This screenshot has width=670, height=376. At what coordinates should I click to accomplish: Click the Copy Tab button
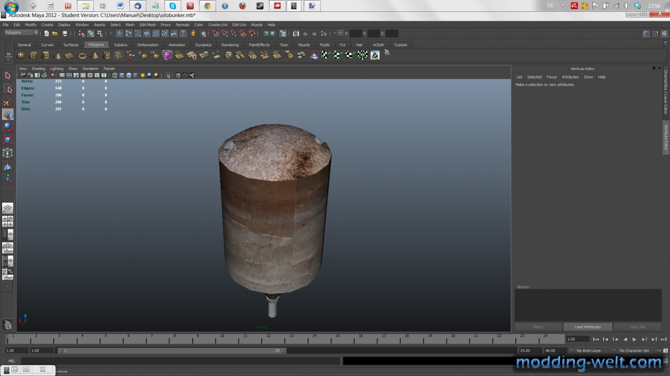click(637, 327)
